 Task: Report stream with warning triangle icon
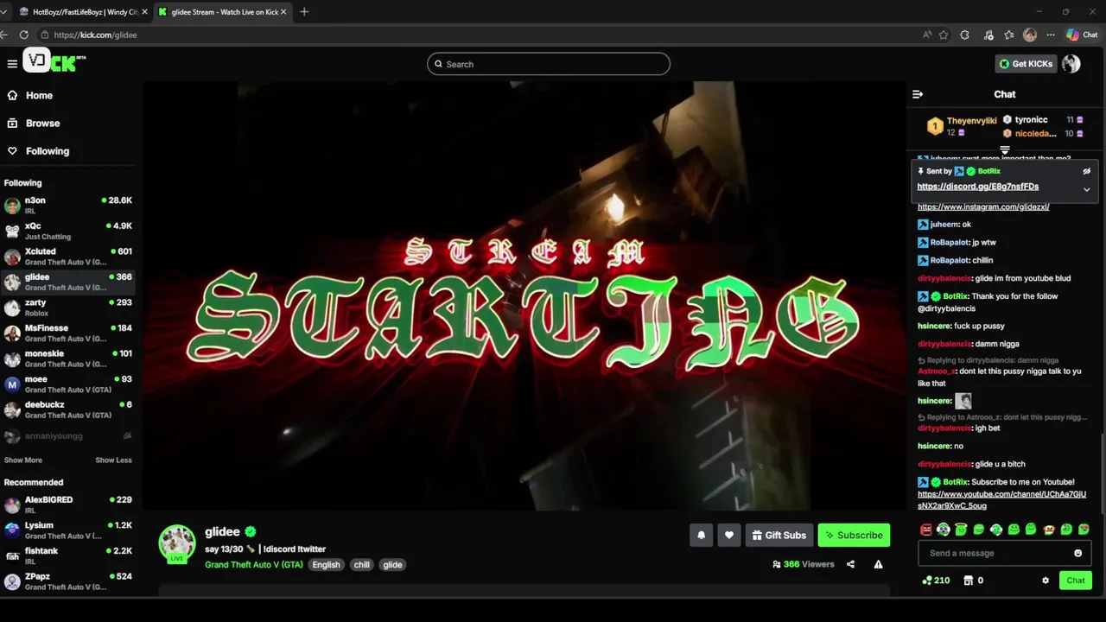coord(878,564)
